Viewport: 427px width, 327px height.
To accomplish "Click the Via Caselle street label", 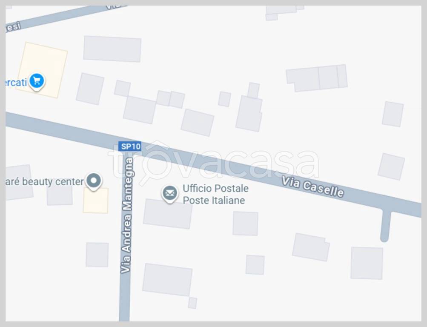I will [x=312, y=187].
